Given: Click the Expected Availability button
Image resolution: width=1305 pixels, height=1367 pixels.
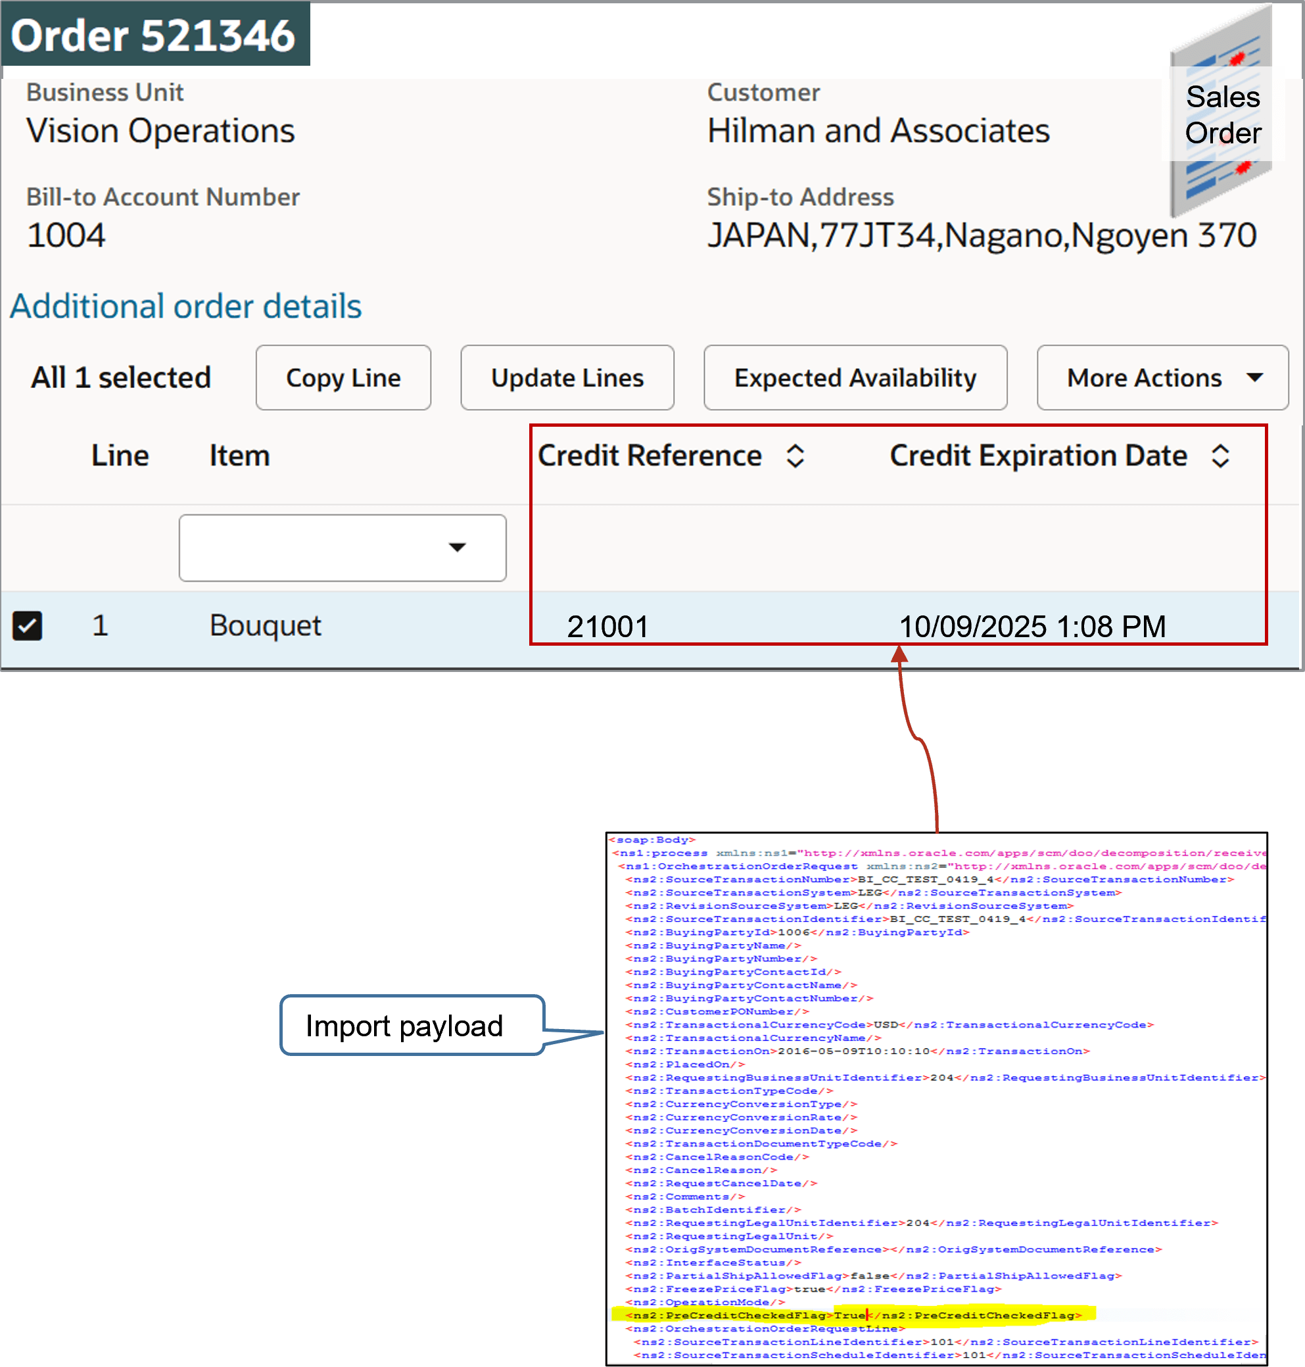Looking at the screenshot, I should tap(855, 378).
